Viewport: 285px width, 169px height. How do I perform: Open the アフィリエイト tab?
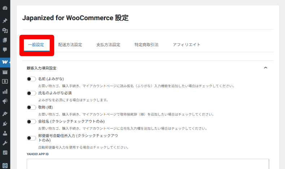click(x=187, y=45)
